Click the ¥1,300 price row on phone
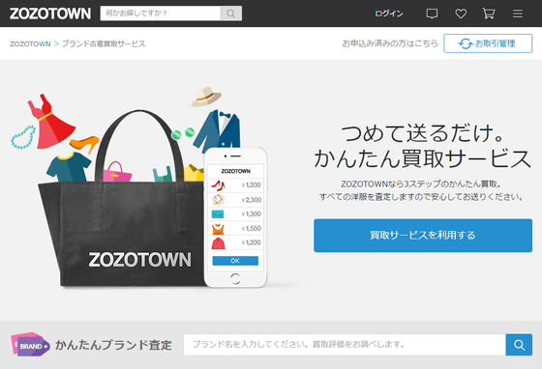542x369 pixels. (235, 214)
